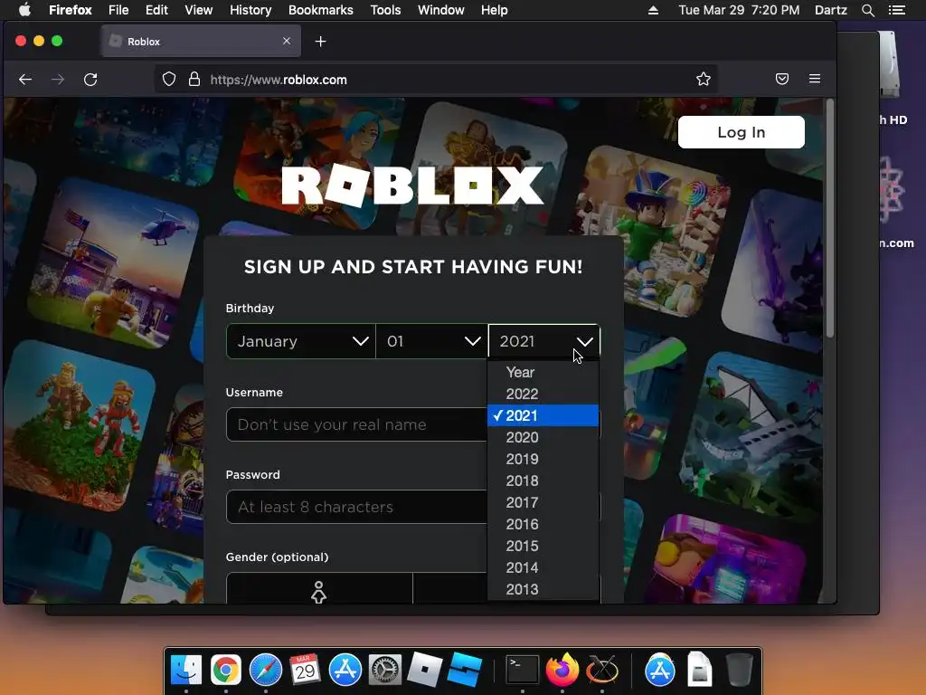Open the Firefox hamburger menu
The image size is (926, 695).
(815, 79)
